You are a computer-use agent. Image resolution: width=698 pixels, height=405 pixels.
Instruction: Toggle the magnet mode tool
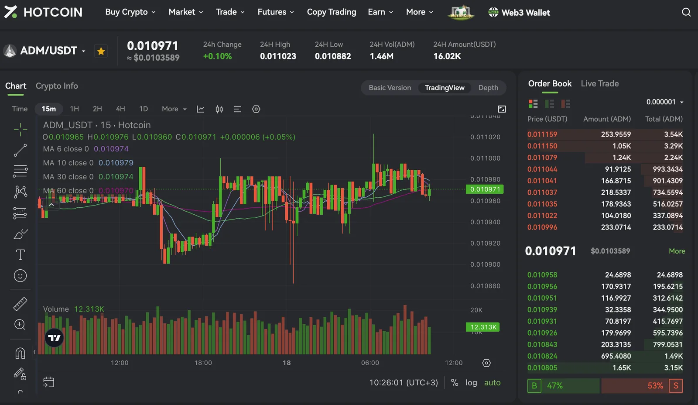coord(20,353)
